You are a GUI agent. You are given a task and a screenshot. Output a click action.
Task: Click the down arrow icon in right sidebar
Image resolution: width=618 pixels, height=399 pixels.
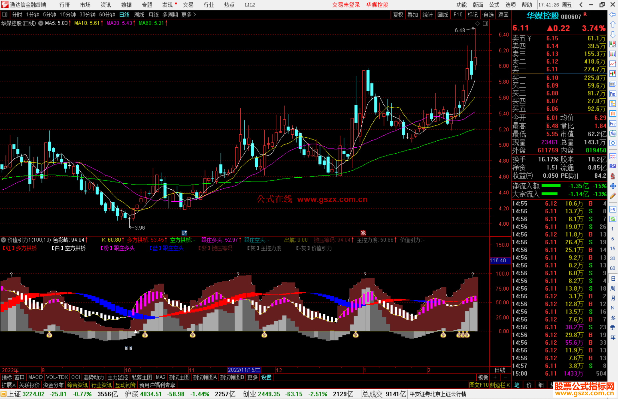click(x=613, y=34)
